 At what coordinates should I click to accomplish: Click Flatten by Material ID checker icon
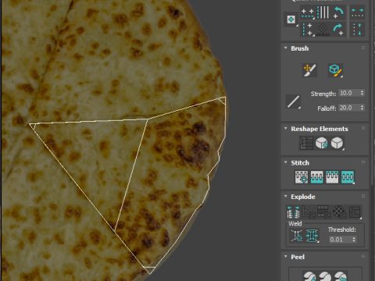point(339,212)
